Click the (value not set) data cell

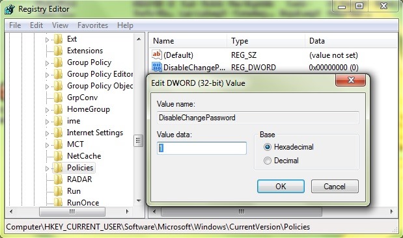click(x=333, y=55)
